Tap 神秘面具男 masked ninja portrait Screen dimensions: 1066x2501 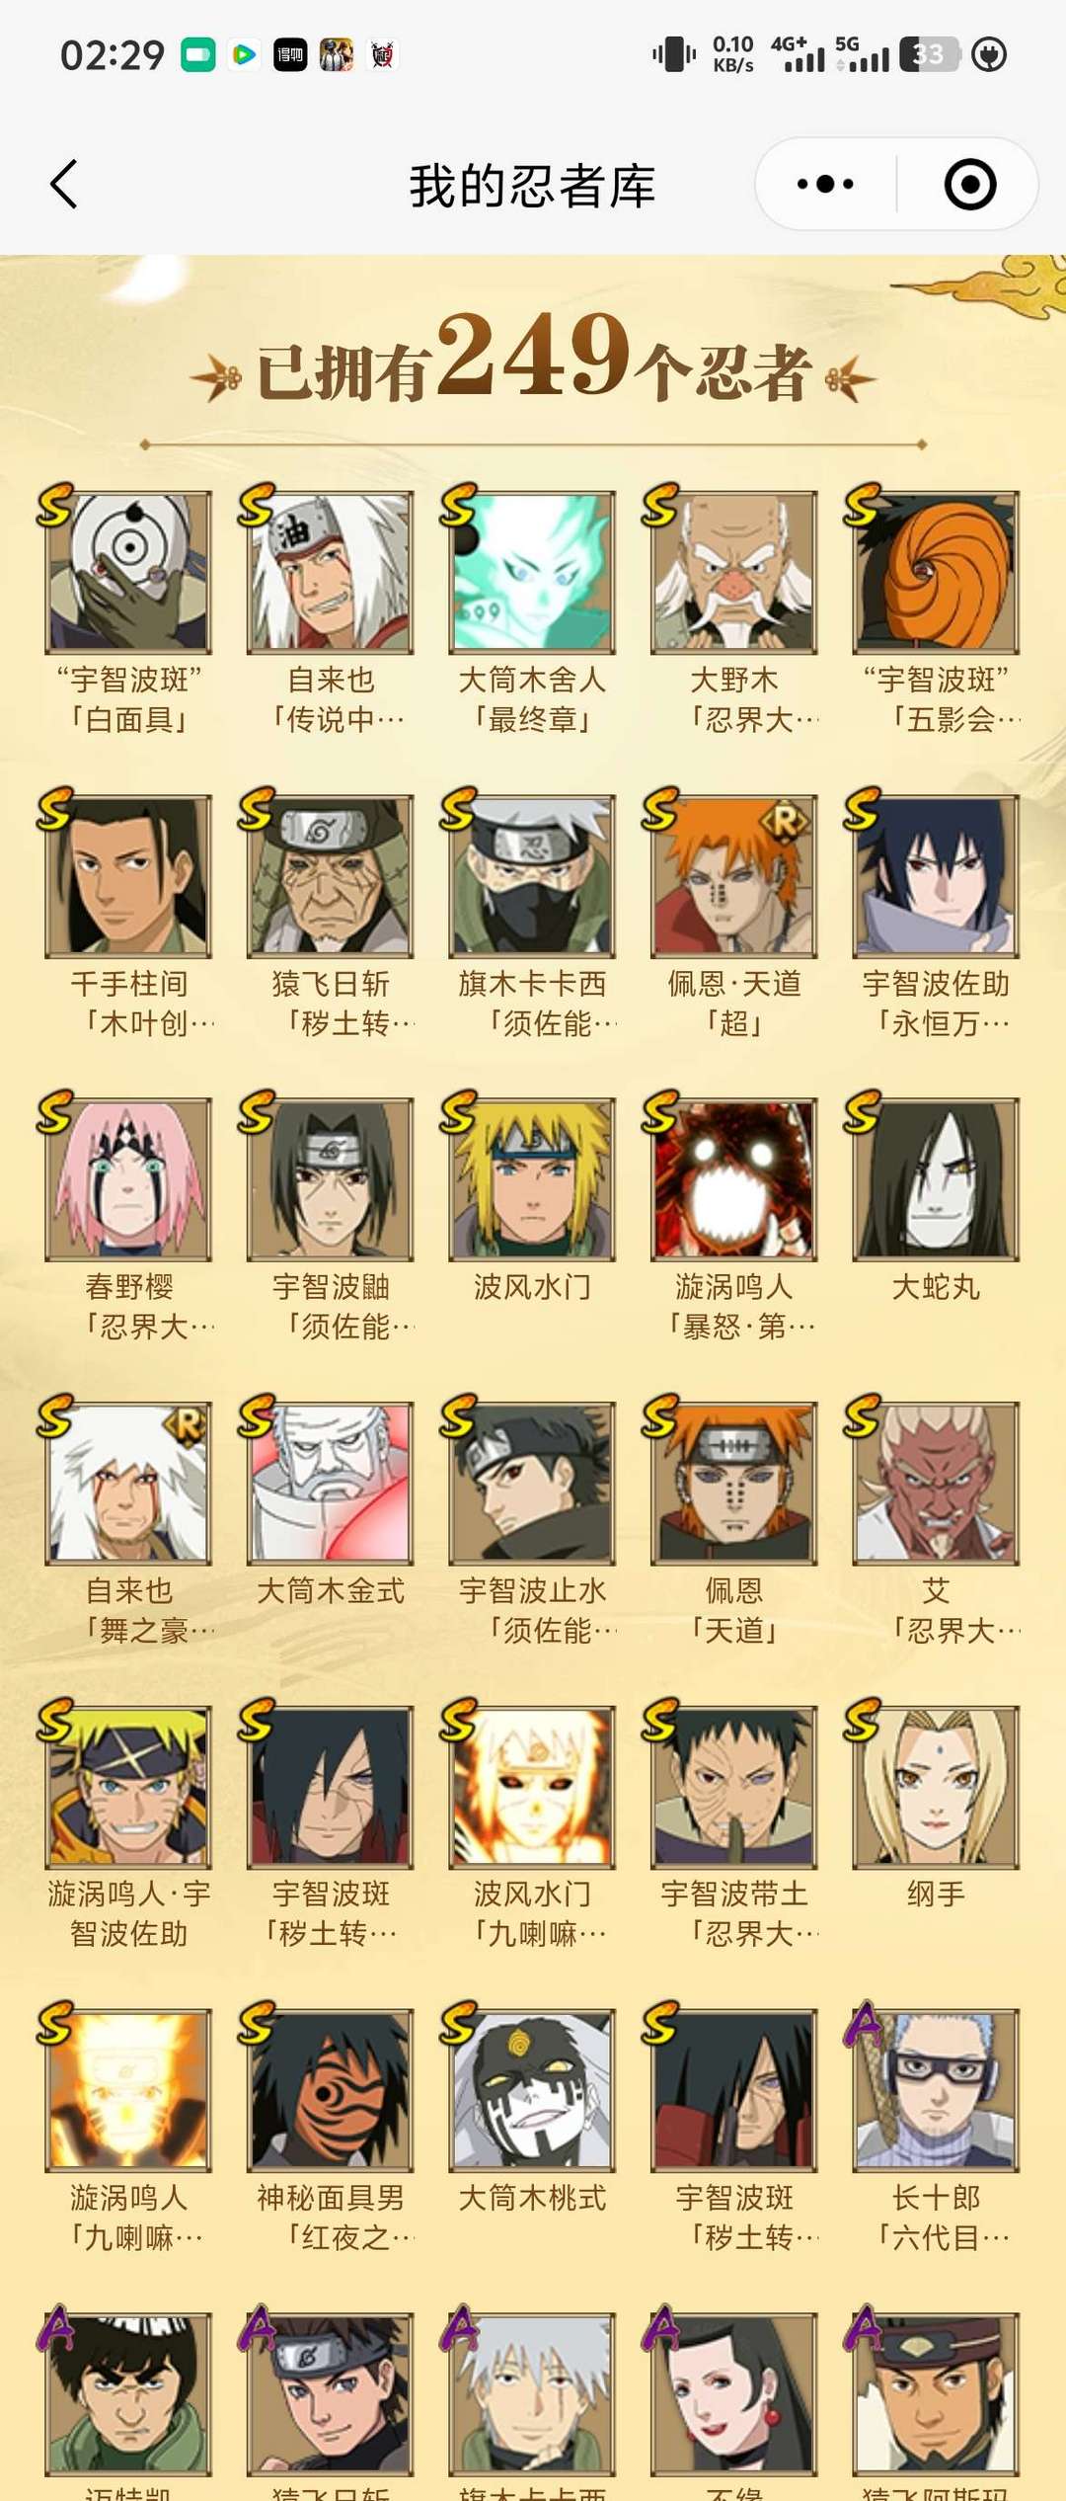point(330,2090)
